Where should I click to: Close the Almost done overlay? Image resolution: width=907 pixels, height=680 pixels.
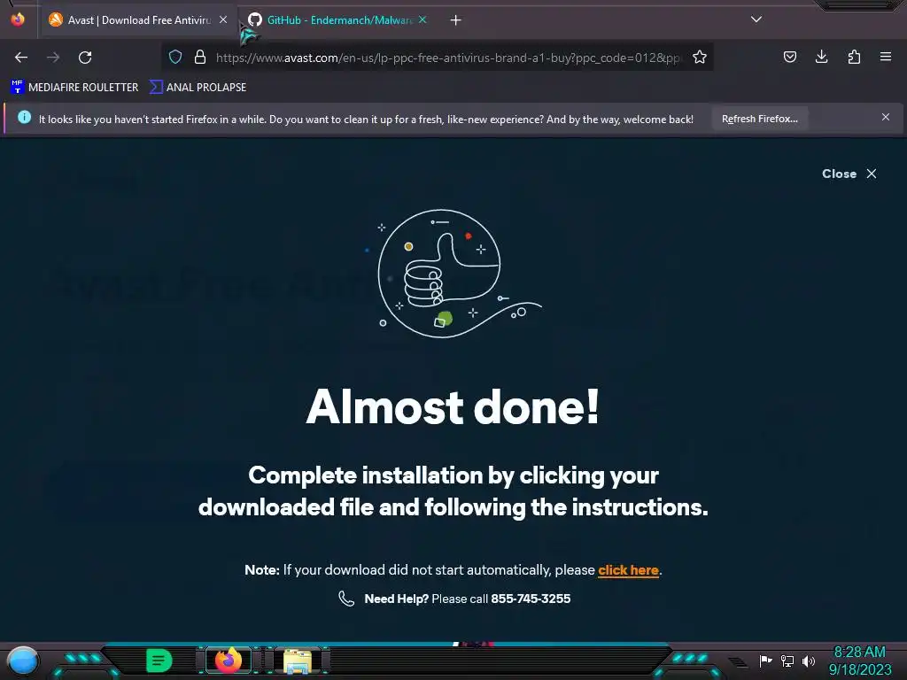(x=849, y=174)
